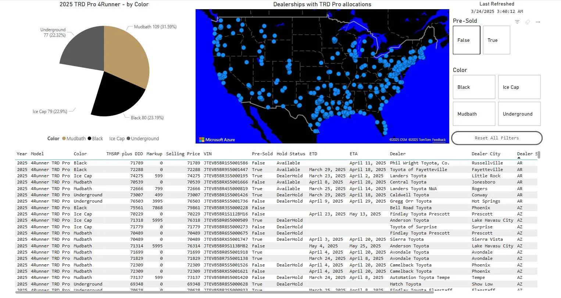The width and height of the screenshot is (561, 298).
Task: Click the 'Black 80 (23.19%)' pie label
Action: (147, 118)
